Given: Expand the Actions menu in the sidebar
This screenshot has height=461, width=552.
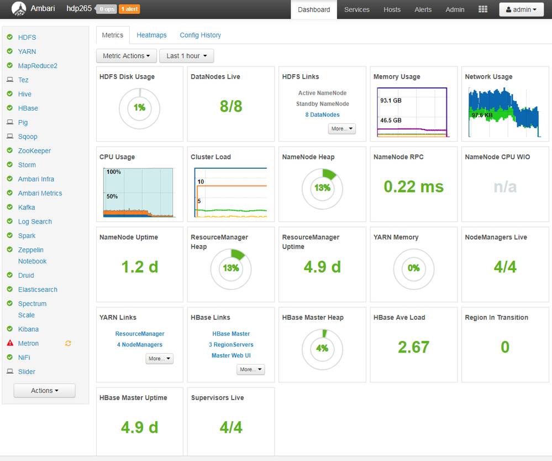Looking at the screenshot, I should click(44, 390).
